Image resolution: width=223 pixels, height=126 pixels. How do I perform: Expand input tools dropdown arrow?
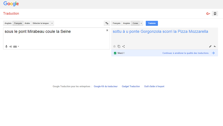click(18, 46)
